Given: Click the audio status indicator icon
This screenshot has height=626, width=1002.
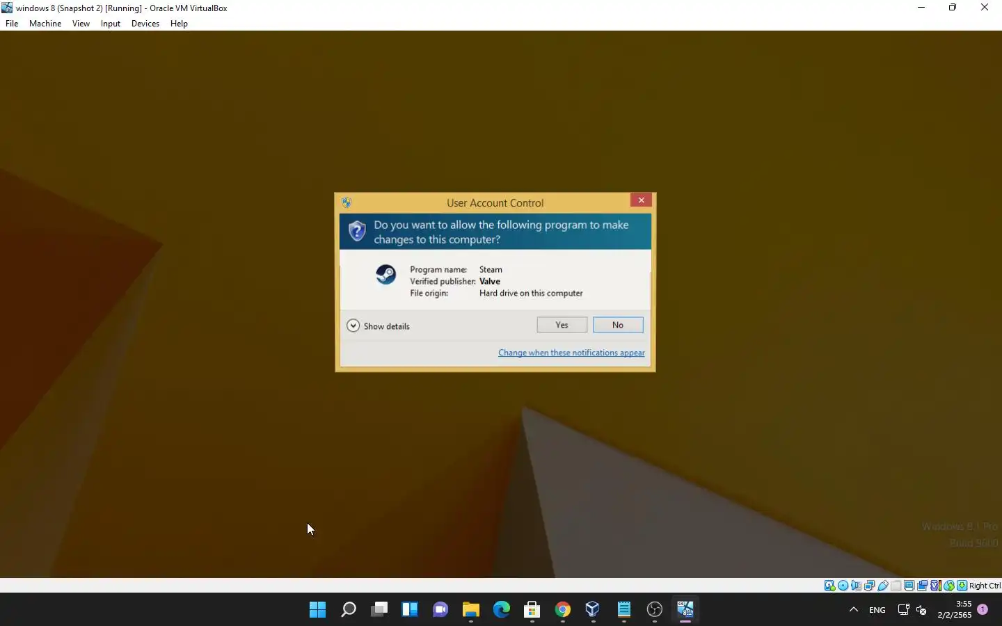Looking at the screenshot, I should coord(857,586).
